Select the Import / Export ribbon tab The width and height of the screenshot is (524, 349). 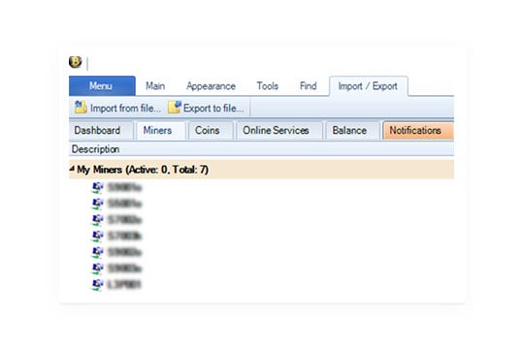368,86
